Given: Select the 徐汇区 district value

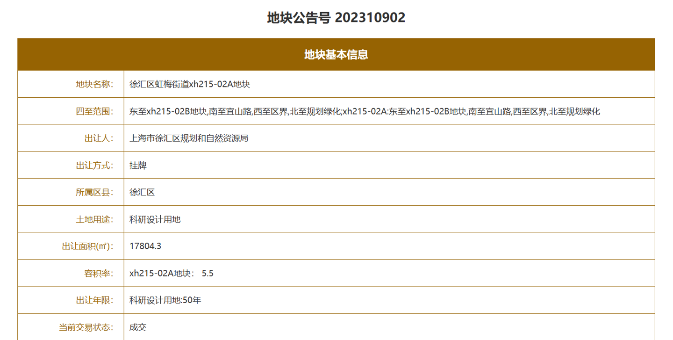Looking at the screenshot, I should coord(141,192).
